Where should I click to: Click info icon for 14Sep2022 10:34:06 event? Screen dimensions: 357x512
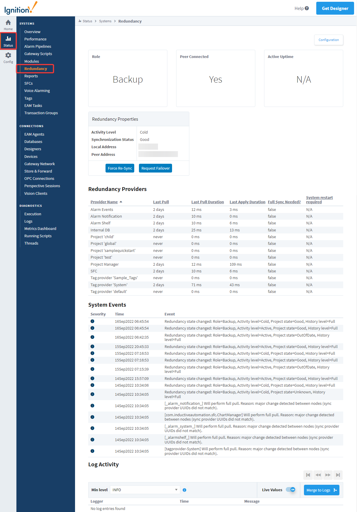[x=92, y=385]
